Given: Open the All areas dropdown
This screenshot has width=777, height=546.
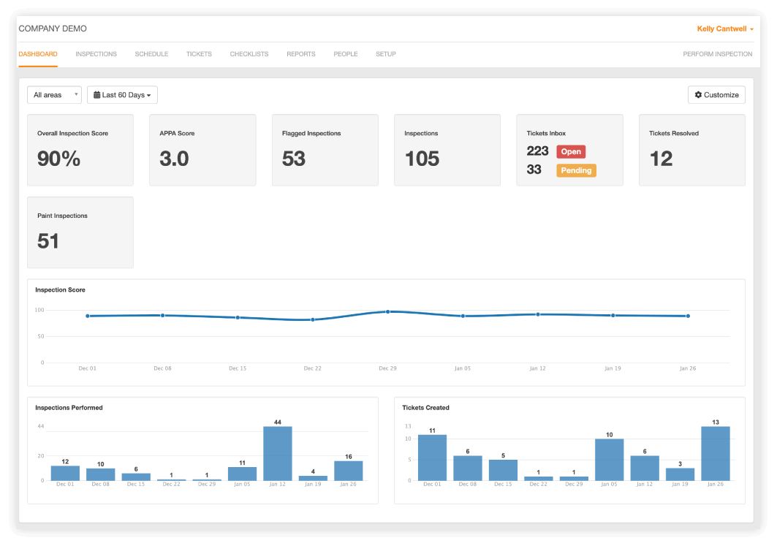Looking at the screenshot, I should coord(53,94).
